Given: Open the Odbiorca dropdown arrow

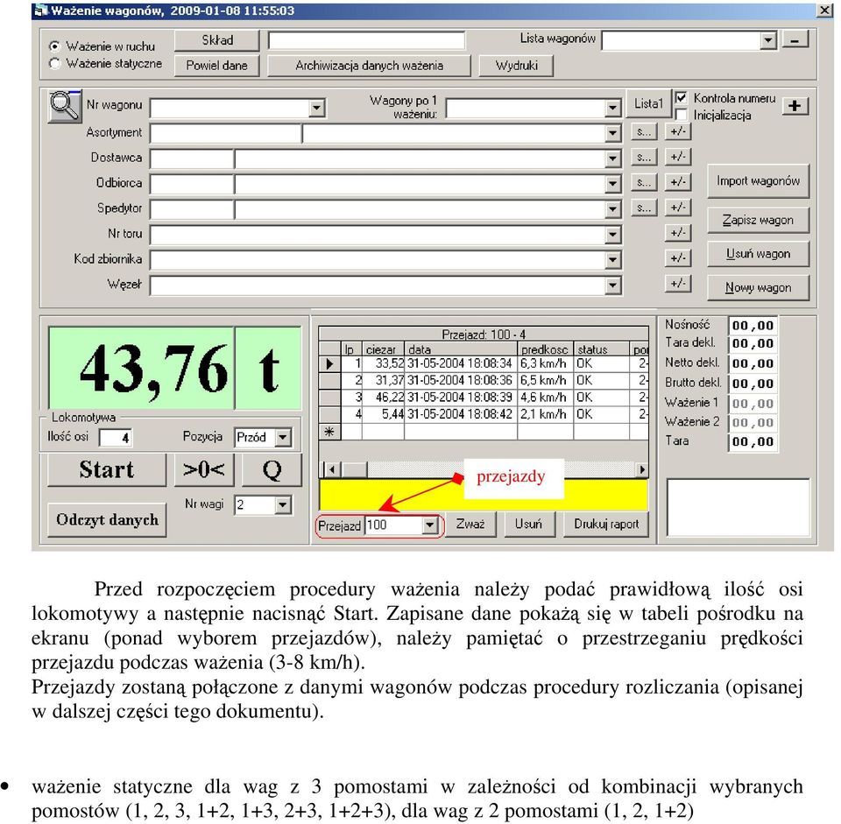Looking at the screenshot, I should click(x=612, y=184).
